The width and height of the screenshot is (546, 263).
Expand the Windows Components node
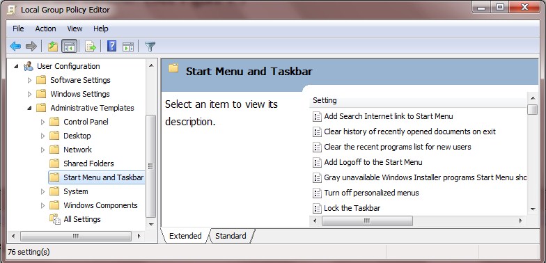42,205
